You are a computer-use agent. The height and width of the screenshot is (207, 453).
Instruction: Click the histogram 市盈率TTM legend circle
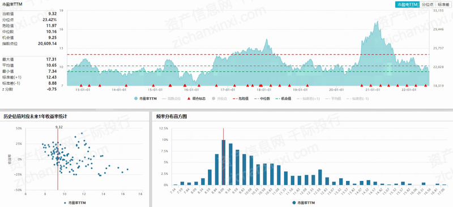(x=294, y=203)
